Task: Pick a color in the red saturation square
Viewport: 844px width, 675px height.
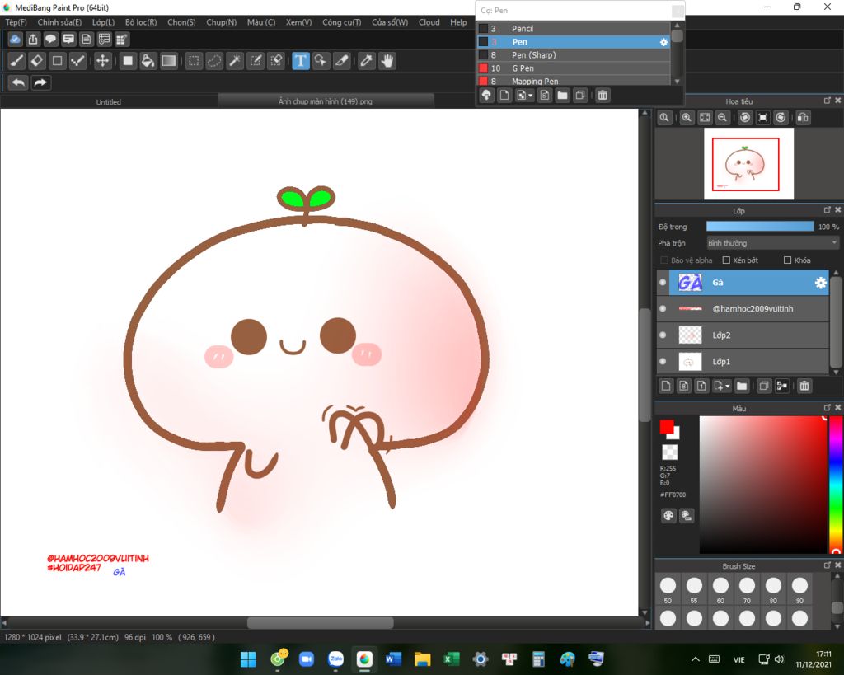Action: [762, 485]
